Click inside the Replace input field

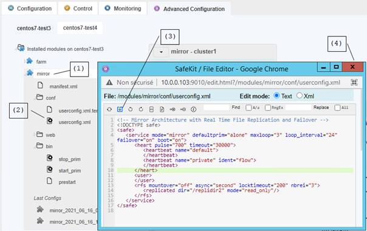click(x=298, y=108)
